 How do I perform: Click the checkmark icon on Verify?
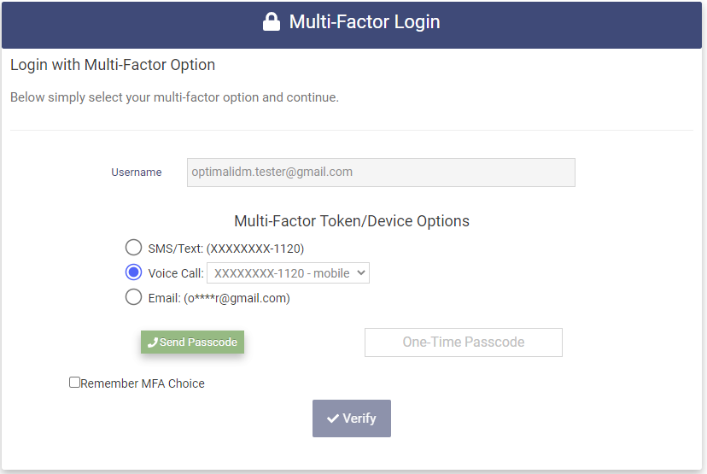333,418
